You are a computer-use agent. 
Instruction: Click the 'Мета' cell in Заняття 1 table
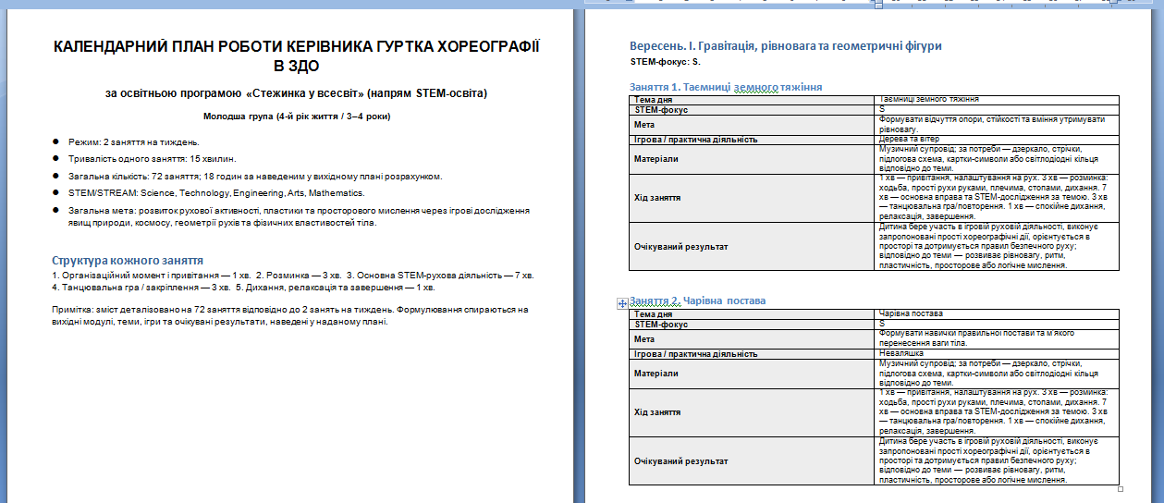752,125
